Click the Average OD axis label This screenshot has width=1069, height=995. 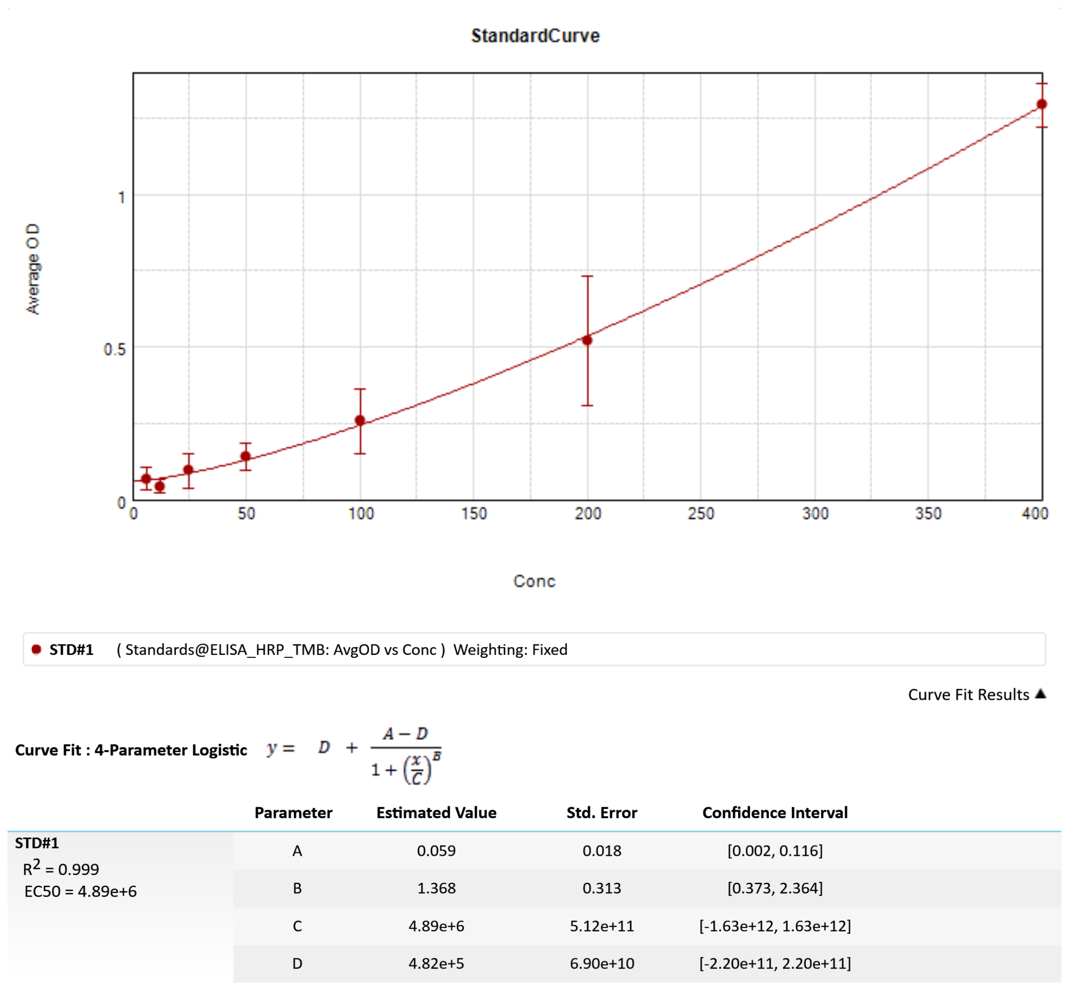pyautogui.click(x=33, y=269)
